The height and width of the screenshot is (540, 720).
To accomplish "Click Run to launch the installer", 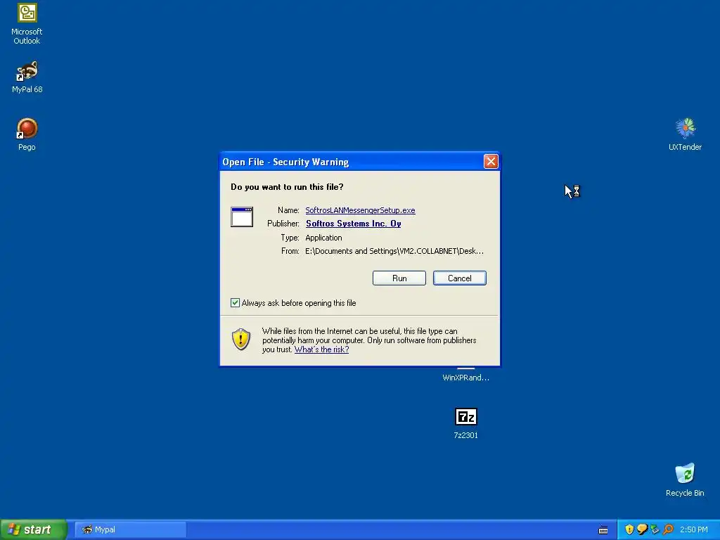I will (399, 278).
